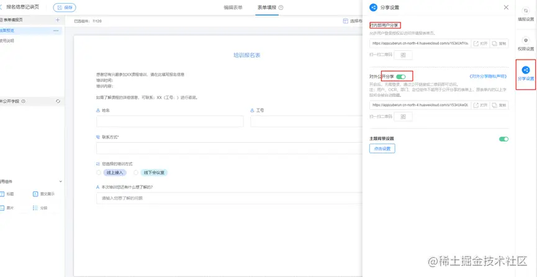Copy the public share link via 复制
This screenshot has height=277, width=537.
499,105
